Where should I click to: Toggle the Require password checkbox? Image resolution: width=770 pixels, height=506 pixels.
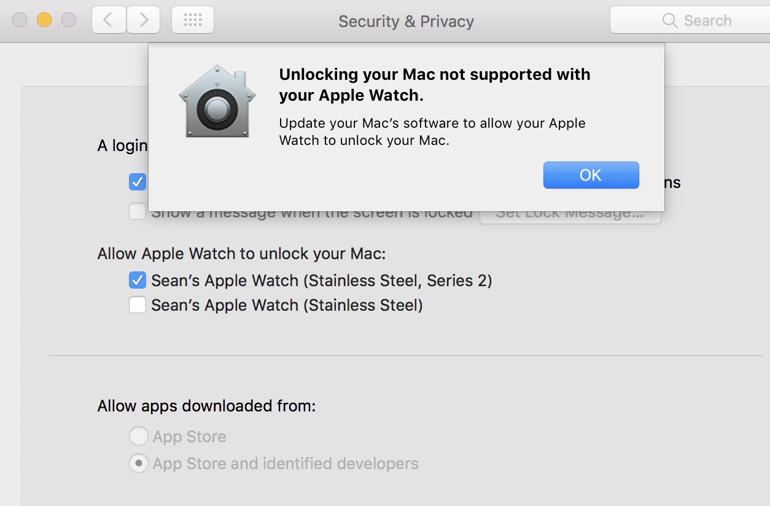tap(138, 182)
